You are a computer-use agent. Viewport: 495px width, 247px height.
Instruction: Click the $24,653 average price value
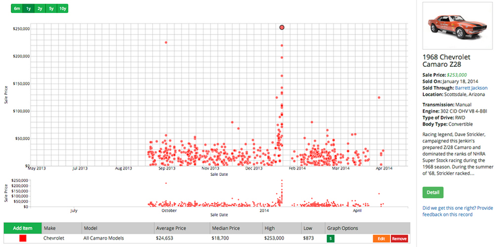[x=164, y=238]
